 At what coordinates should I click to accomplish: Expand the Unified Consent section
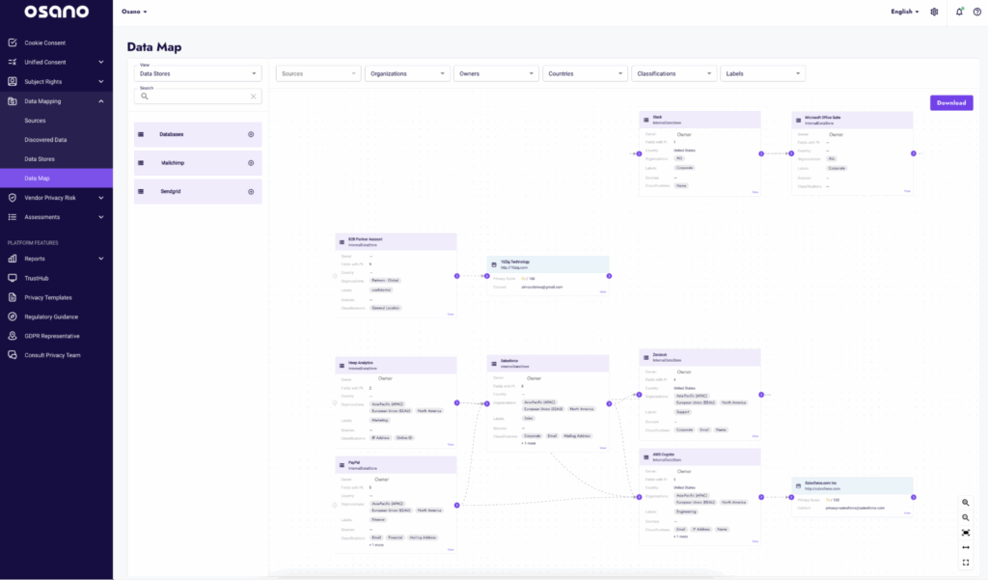(x=100, y=63)
